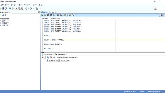The width and height of the screenshot is (165, 93).
Task: Click the ROLLBACK; statement line
Action: click(48, 49)
